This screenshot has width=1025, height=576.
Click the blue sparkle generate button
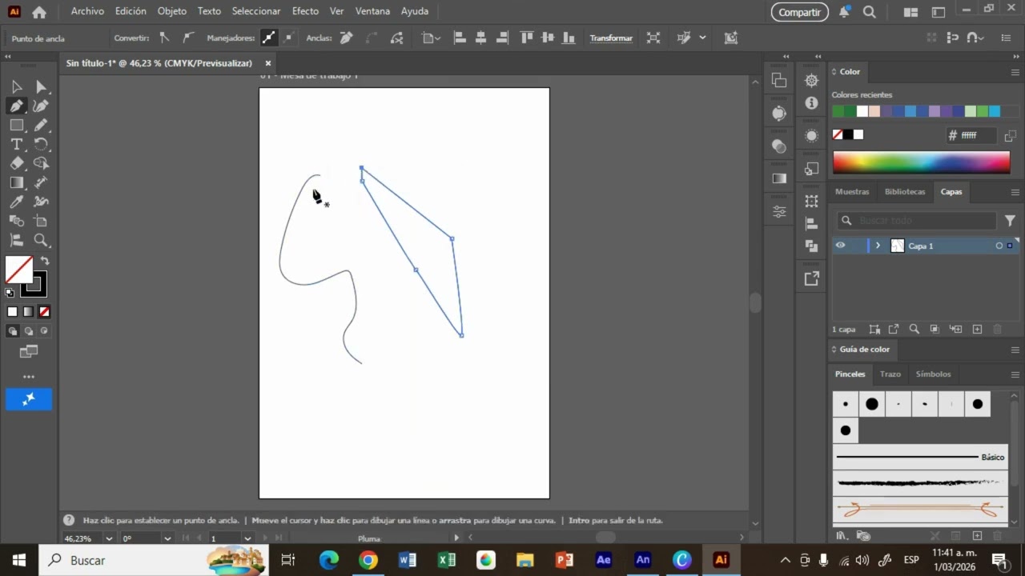[29, 399]
